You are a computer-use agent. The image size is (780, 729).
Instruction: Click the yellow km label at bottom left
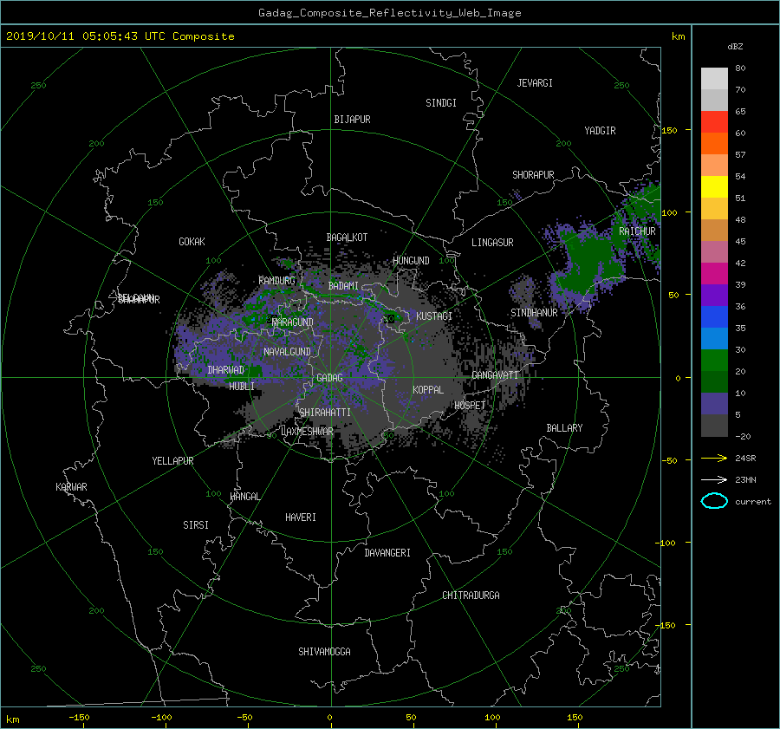pyautogui.click(x=12, y=719)
